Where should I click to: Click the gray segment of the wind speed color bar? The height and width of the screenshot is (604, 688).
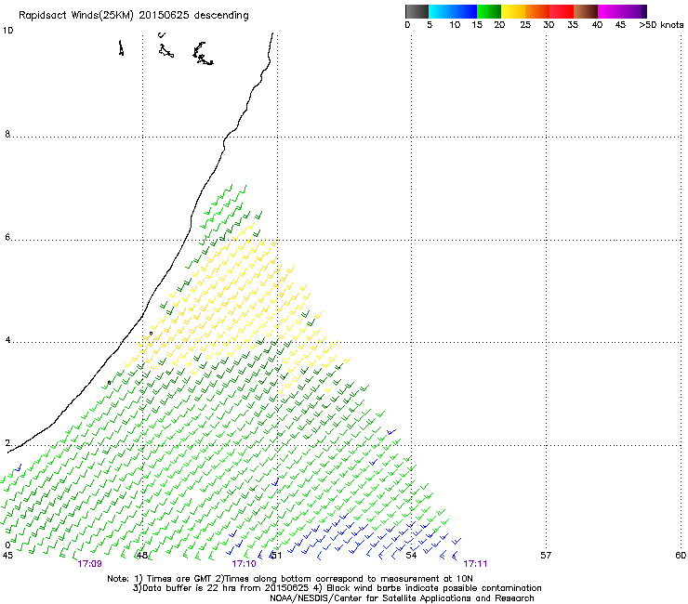pyautogui.click(x=417, y=11)
